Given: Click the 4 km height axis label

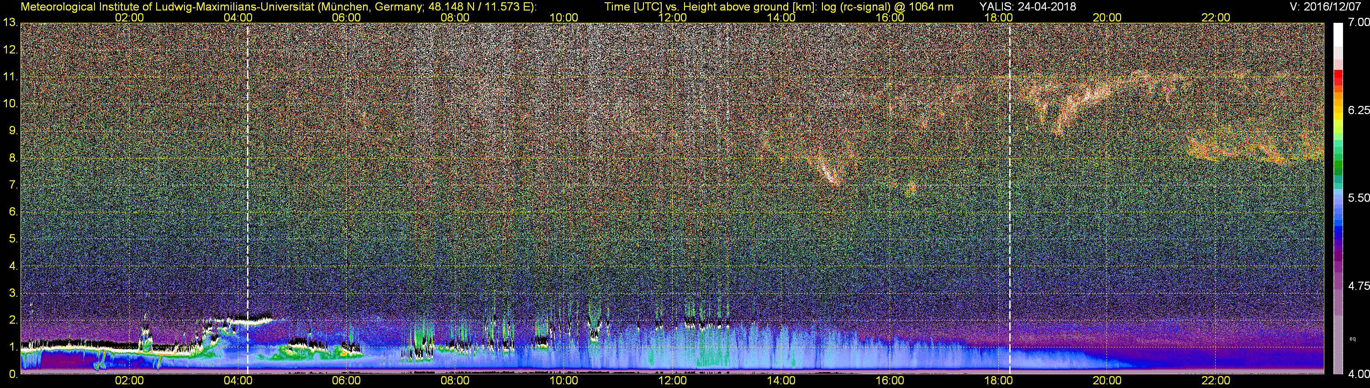Looking at the screenshot, I should click(x=13, y=266).
